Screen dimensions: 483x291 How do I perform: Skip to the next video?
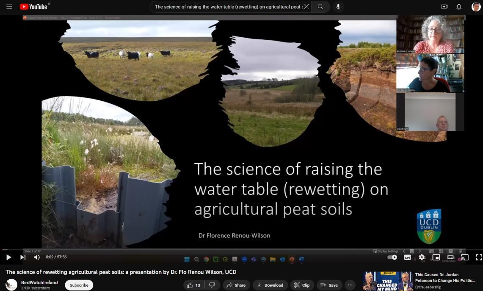pyautogui.click(x=23, y=257)
